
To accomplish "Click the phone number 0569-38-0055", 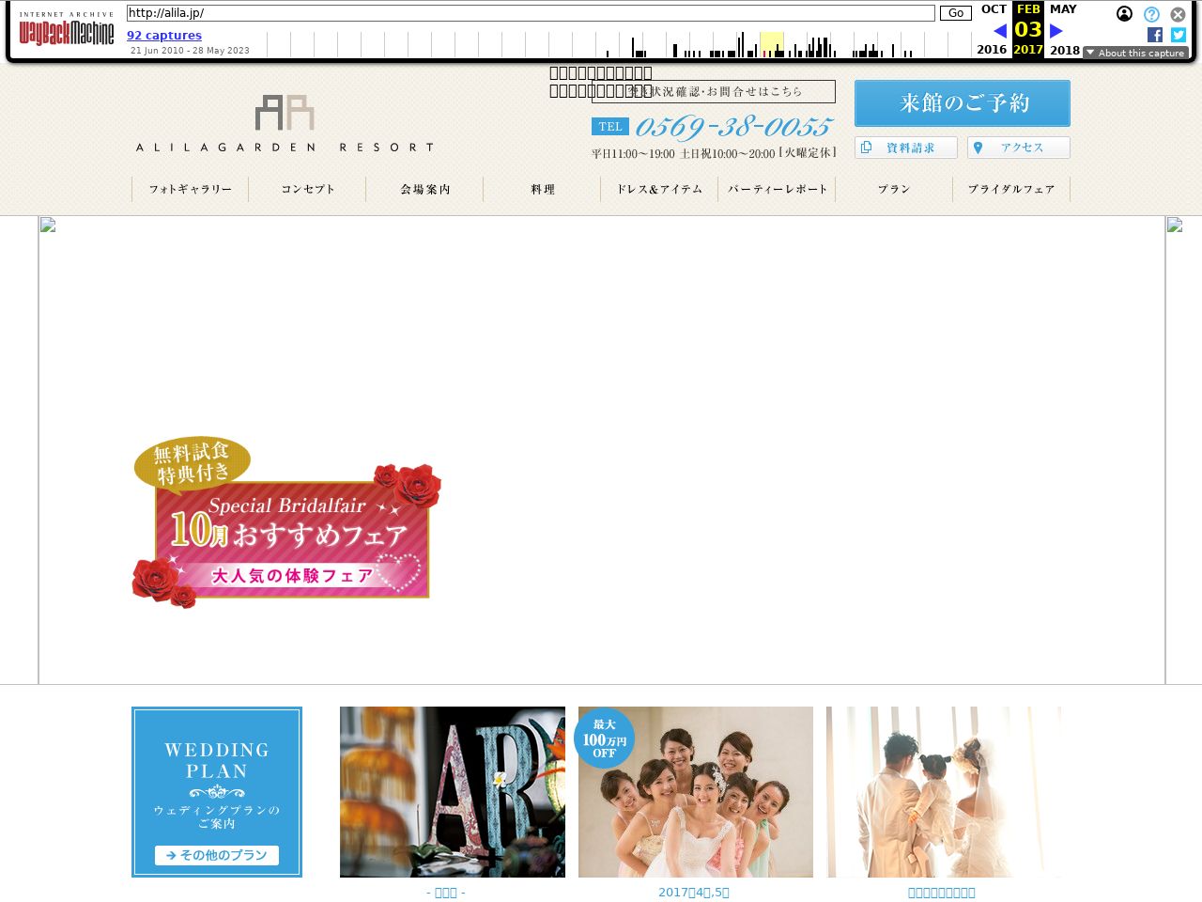I will point(733,127).
